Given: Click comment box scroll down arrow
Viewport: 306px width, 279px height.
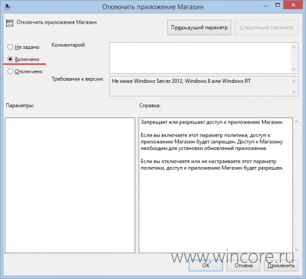Looking at the screenshot, I should click(294, 69).
